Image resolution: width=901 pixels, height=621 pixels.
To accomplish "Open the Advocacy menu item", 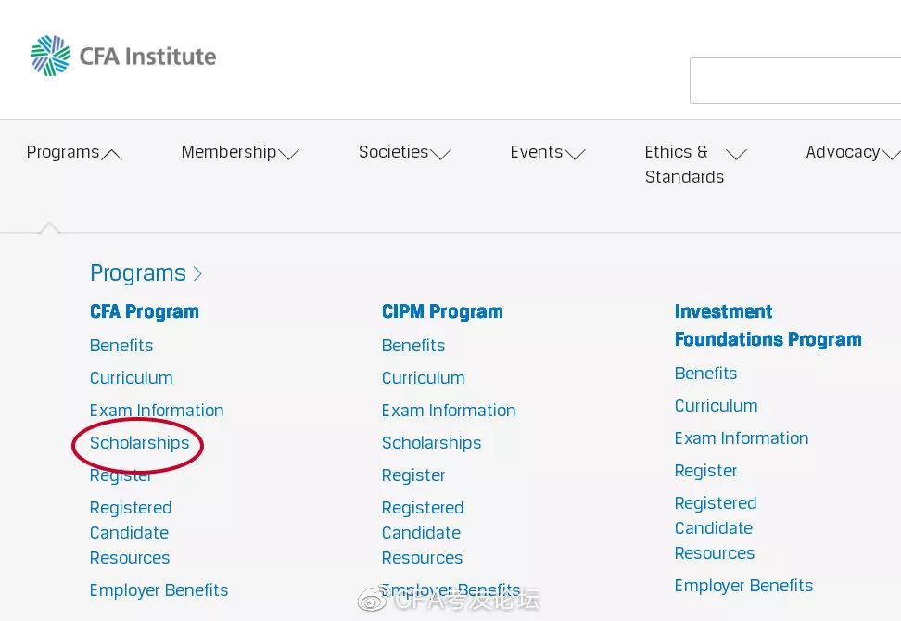I will tap(843, 152).
